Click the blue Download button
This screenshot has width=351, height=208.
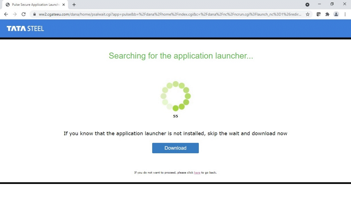175,148
